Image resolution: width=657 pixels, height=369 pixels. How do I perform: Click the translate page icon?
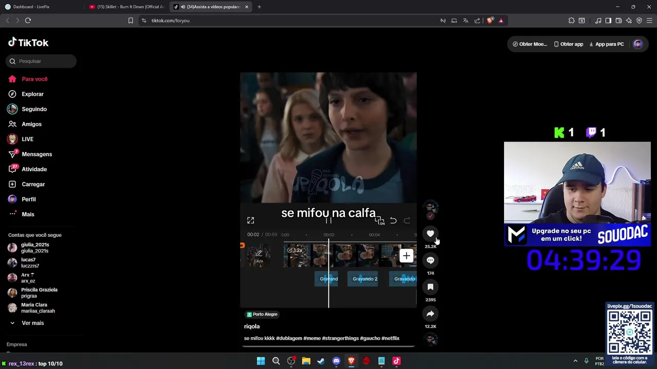pos(466,20)
